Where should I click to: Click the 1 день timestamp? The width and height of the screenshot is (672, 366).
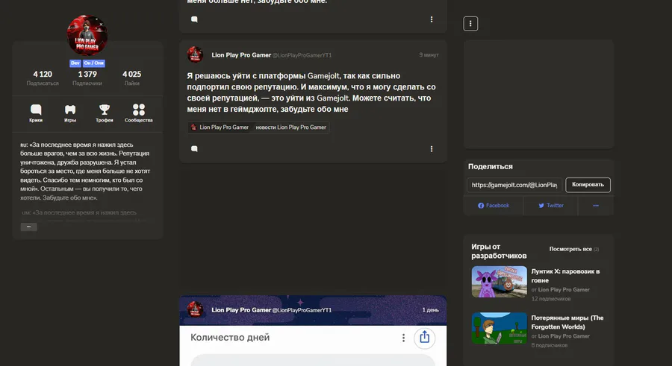430,310
